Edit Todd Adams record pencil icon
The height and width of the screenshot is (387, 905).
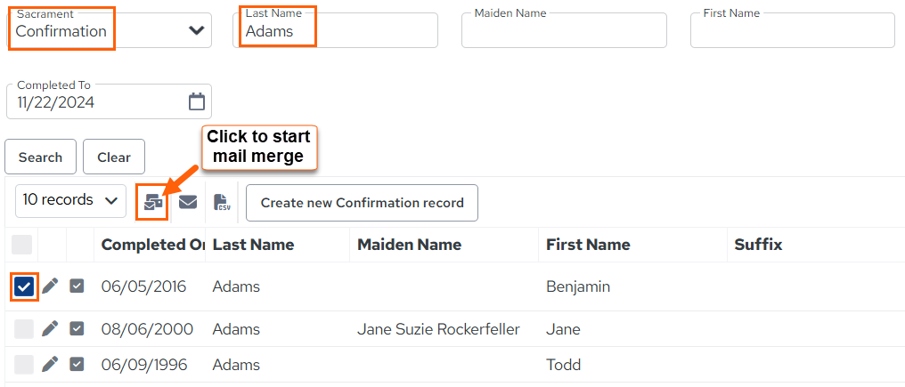[50, 364]
